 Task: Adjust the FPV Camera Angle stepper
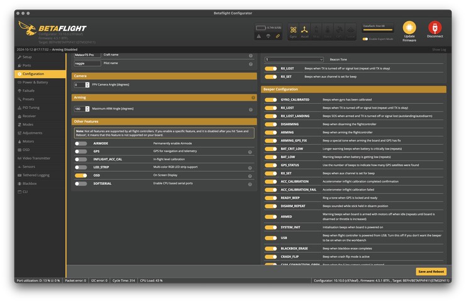point(87,84)
